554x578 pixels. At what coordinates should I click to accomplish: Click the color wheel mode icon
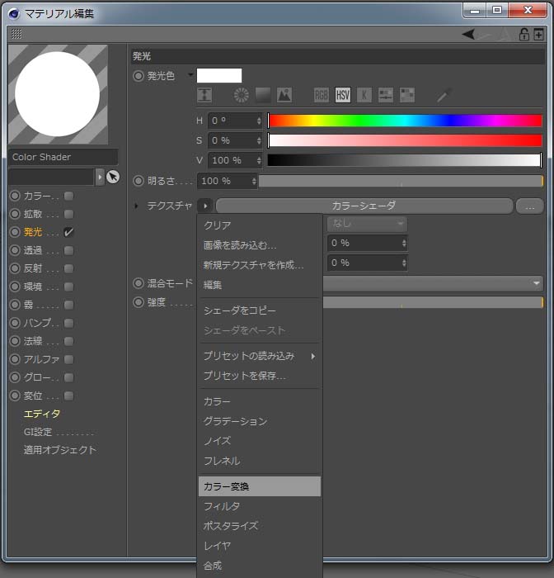tap(242, 95)
